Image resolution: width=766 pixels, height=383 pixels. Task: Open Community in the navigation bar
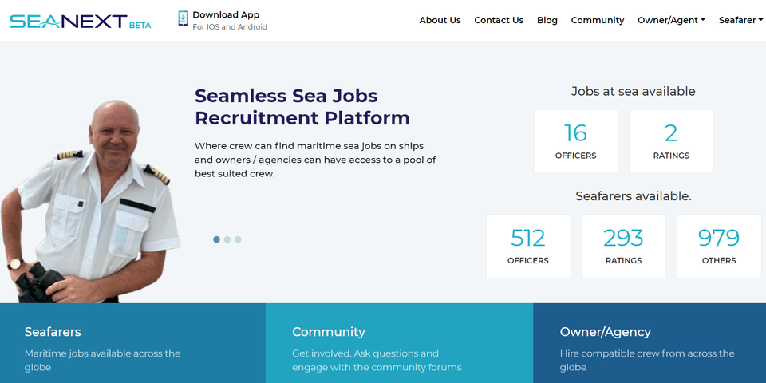point(597,20)
